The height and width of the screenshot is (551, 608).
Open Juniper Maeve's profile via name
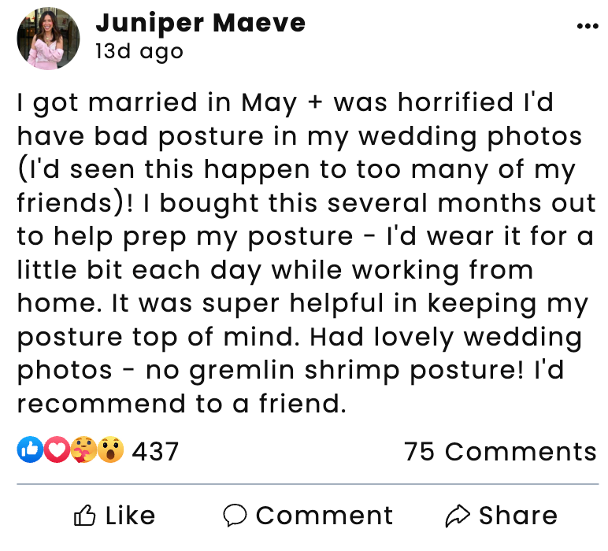click(x=200, y=23)
